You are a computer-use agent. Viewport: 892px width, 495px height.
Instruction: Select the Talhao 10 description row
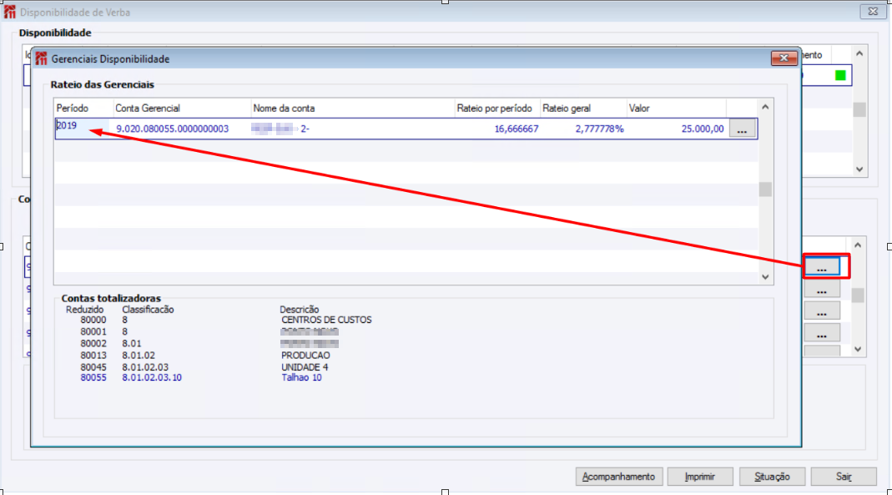[301, 377]
